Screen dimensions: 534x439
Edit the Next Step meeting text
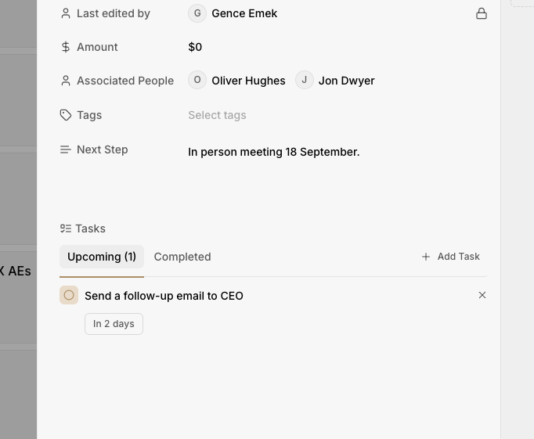[274, 152]
